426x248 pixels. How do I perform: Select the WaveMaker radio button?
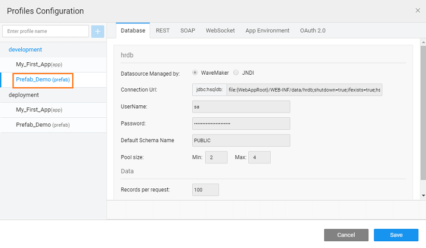(x=195, y=73)
